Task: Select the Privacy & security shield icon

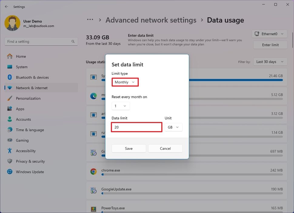Action: click(x=10, y=161)
